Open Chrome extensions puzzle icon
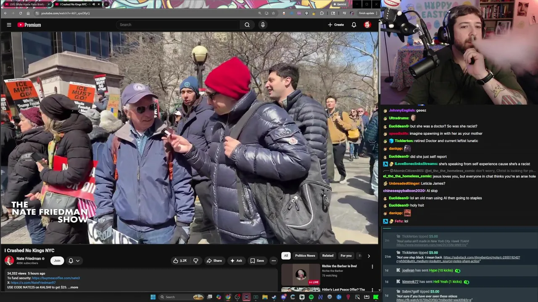The width and height of the screenshot is (538, 302). point(322,13)
